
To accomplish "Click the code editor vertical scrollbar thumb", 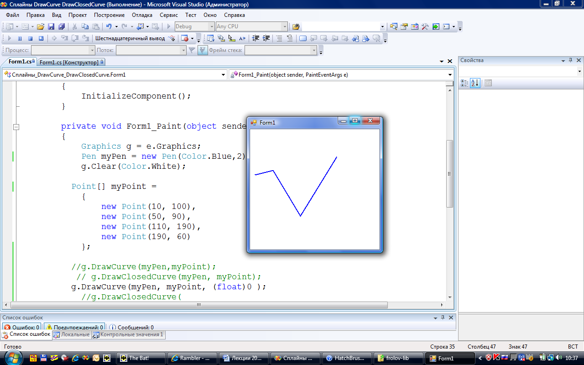I will (x=450, y=173).
